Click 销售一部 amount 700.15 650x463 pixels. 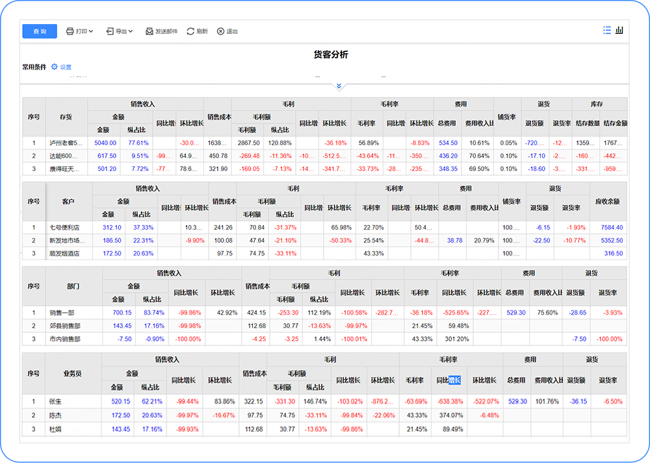[x=122, y=313]
